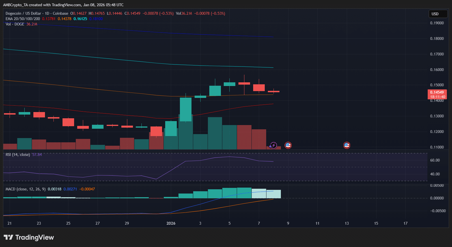This screenshot has height=247, width=452.
Task: Click the 2026 label on the time axis
Action: coord(171,223)
